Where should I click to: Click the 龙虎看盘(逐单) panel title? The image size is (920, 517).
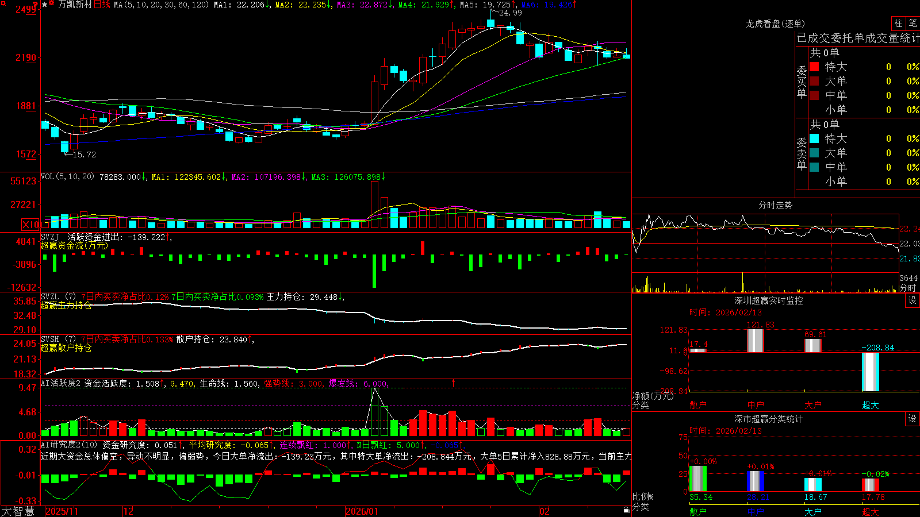click(775, 24)
